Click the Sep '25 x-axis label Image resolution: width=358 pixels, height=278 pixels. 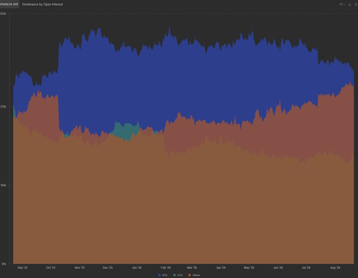22,267
